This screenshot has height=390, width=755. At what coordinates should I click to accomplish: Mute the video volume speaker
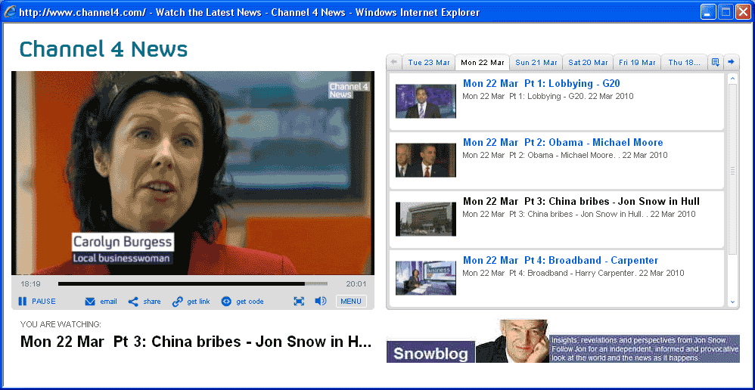click(x=320, y=301)
